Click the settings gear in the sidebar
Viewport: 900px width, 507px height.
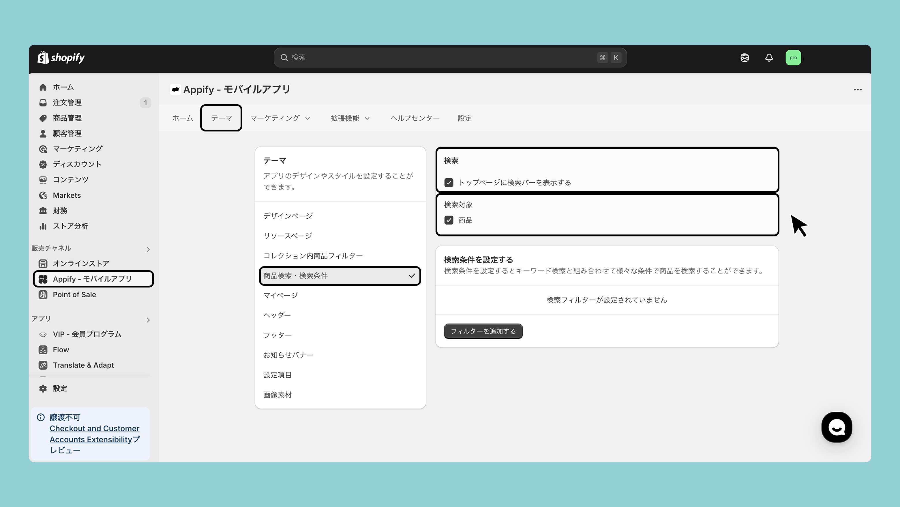click(43, 388)
